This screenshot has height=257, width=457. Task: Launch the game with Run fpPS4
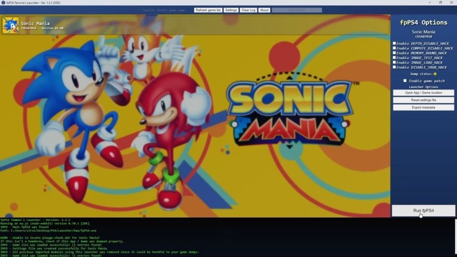pyautogui.click(x=423, y=210)
